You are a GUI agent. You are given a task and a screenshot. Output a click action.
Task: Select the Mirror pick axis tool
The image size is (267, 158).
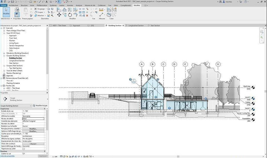pyautogui.click(x=70, y=10)
